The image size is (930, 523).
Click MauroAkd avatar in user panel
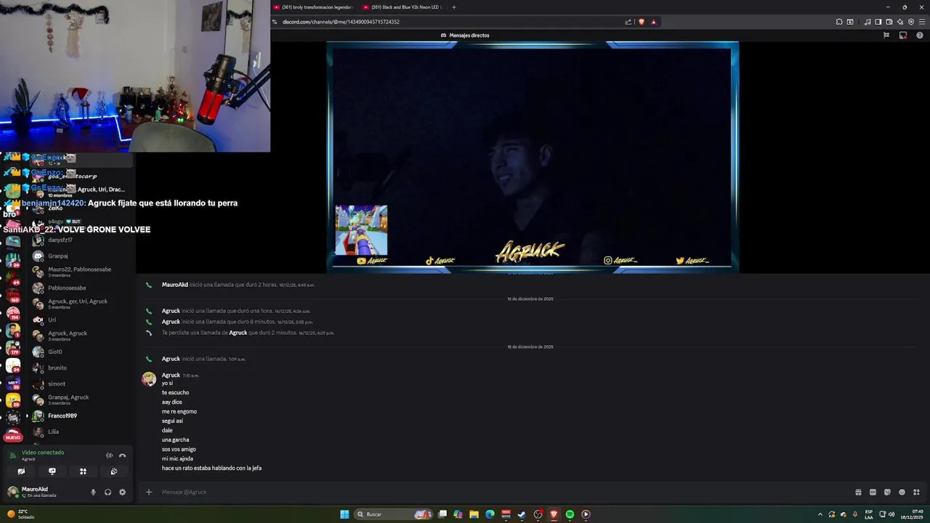point(12,492)
